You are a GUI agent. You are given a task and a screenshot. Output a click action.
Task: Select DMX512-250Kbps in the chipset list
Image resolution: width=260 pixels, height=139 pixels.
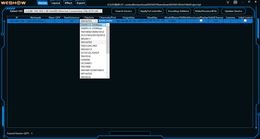point(92,28)
